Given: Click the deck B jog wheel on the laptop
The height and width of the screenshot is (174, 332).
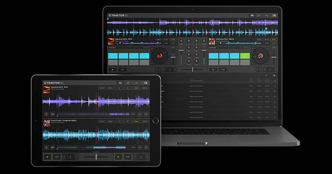Looking at the screenshot, I should coord(260,56).
